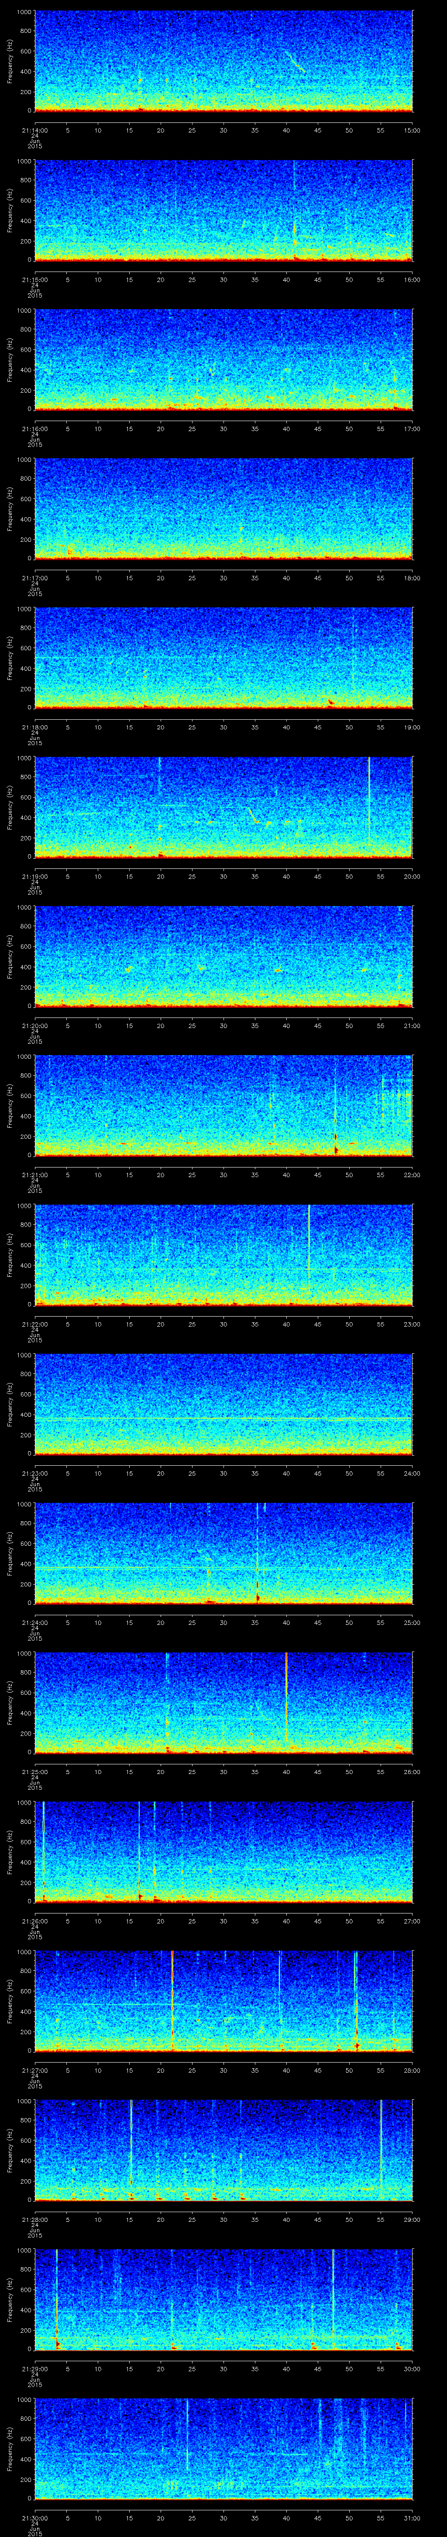Click the spike near second 55 in 21:28:00 spectrogram
447x2537 pixels.
[381, 2146]
